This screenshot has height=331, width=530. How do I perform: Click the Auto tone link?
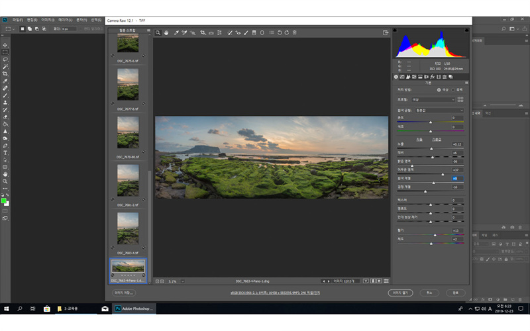click(x=419, y=139)
